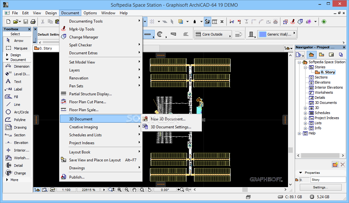Click the 0.00° orientation button
This screenshot has height=203, width=349.
tap(165, 190)
